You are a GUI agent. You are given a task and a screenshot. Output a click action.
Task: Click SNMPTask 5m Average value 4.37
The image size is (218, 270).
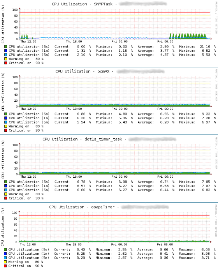coord(164,55)
